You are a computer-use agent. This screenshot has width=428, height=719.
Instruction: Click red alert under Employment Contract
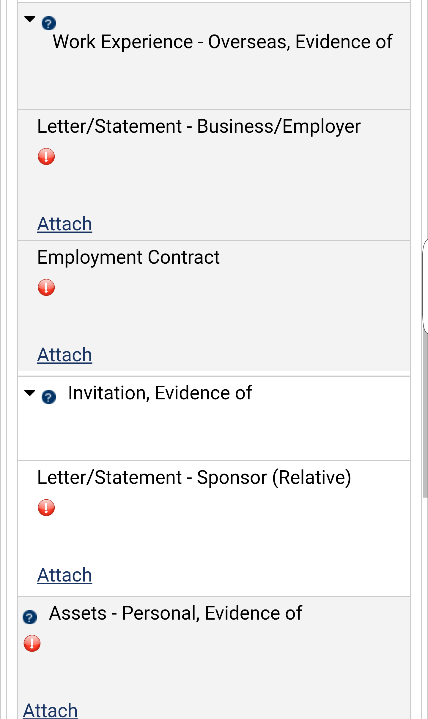pyautogui.click(x=46, y=287)
